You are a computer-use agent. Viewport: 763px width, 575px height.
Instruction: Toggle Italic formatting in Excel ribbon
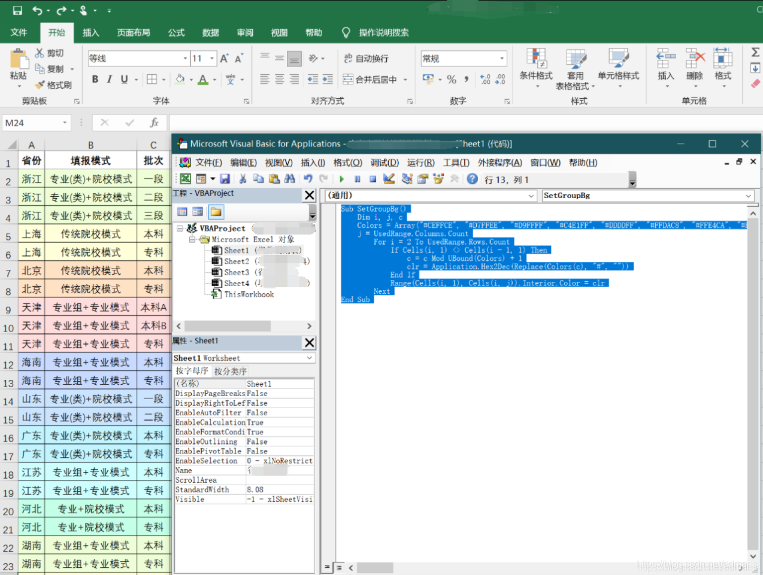(109, 79)
